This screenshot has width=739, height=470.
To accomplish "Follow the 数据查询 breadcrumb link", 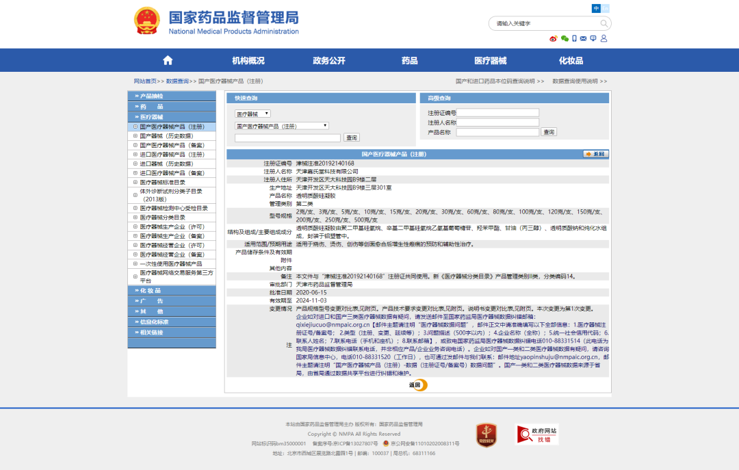I will coord(177,81).
